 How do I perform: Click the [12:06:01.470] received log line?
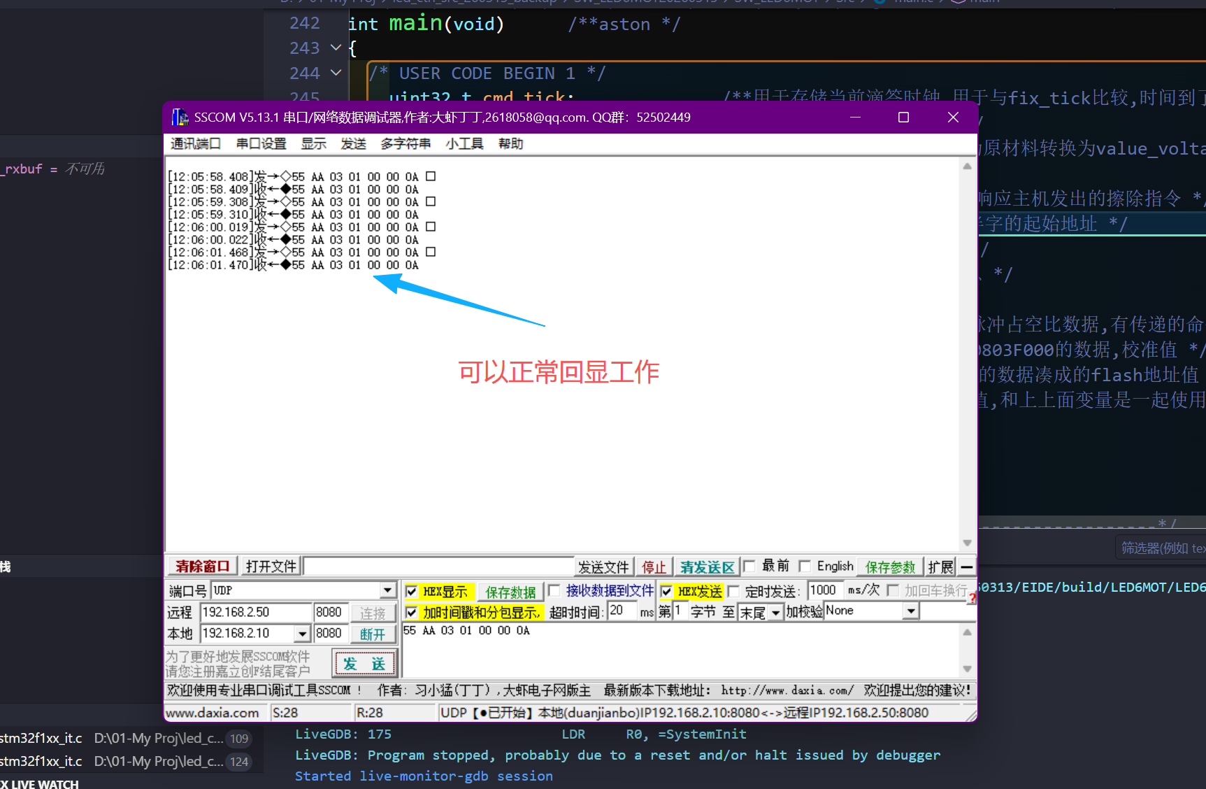(x=294, y=265)
